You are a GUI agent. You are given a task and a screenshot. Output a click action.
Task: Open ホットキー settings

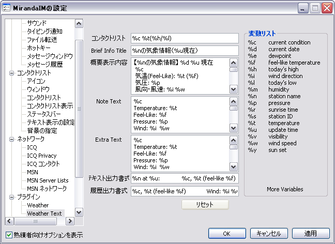tap(39, 48)
